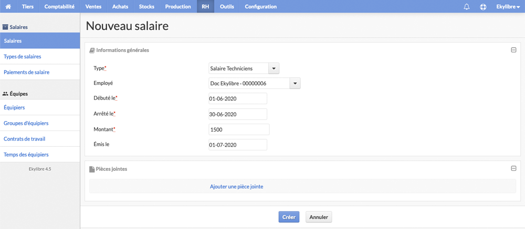The height and width of the screenshot is (229, 525).
Task: Click the Annuler button
Action: 319,216
